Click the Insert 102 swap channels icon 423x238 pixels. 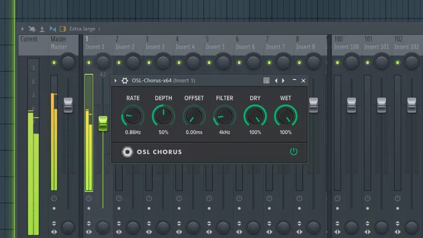coord(398,232)
